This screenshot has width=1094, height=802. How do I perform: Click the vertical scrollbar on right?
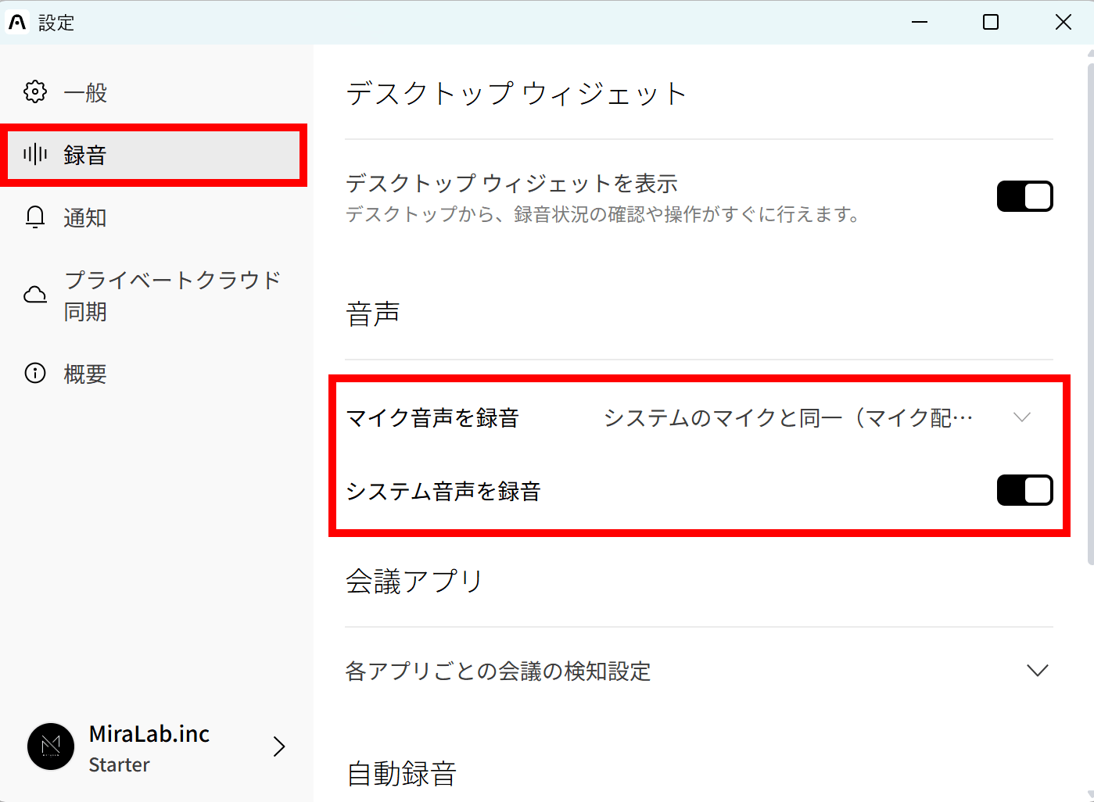coord(1090,313)
